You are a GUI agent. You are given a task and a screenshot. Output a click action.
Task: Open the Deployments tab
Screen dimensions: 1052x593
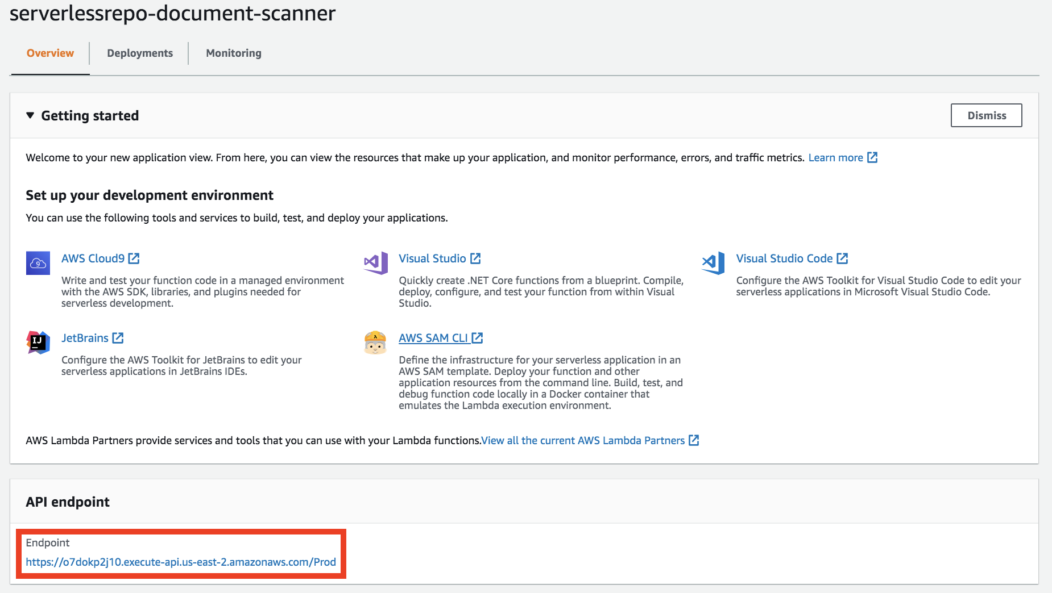click(x=140, y=53)
